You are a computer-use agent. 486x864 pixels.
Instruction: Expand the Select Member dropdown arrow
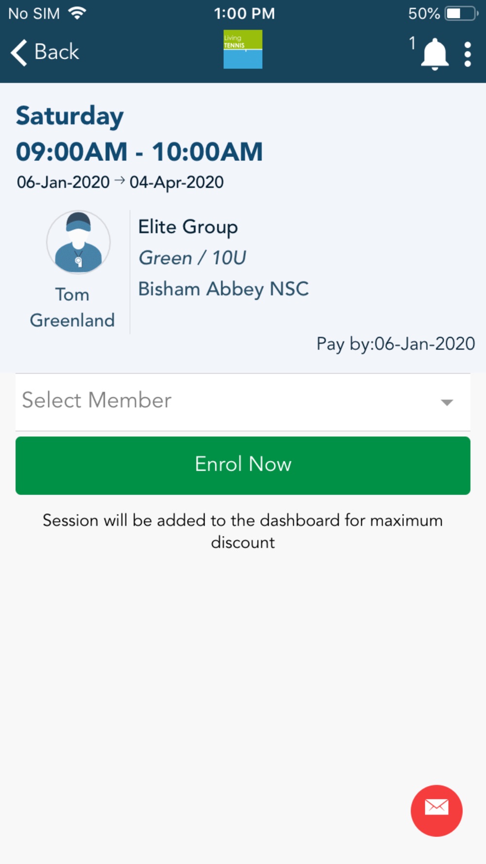pyautogui.click(x=447, y=402)
